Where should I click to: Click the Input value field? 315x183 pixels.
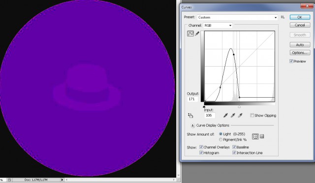click(209, 115)
